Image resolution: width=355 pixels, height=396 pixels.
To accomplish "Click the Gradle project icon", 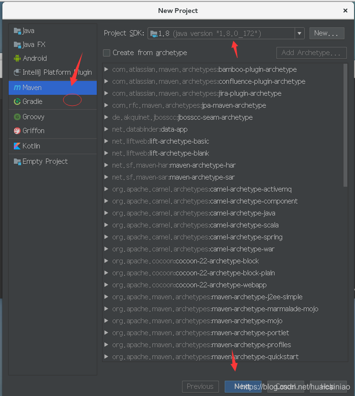I will [x=17, y=102].
